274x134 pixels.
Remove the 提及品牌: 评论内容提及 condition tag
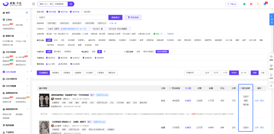[x=129, y=29]
